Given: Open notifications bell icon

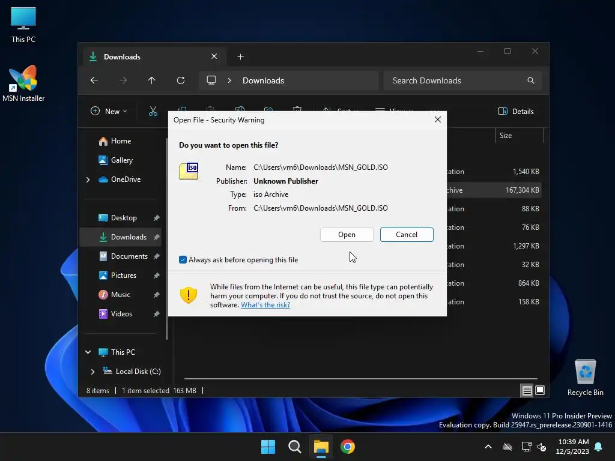Looking at the screenshot, I should (599, 447).
